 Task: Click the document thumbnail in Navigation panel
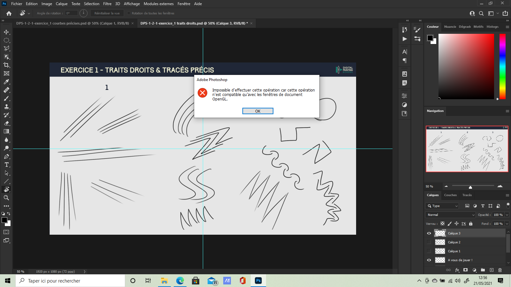[467, 149]
